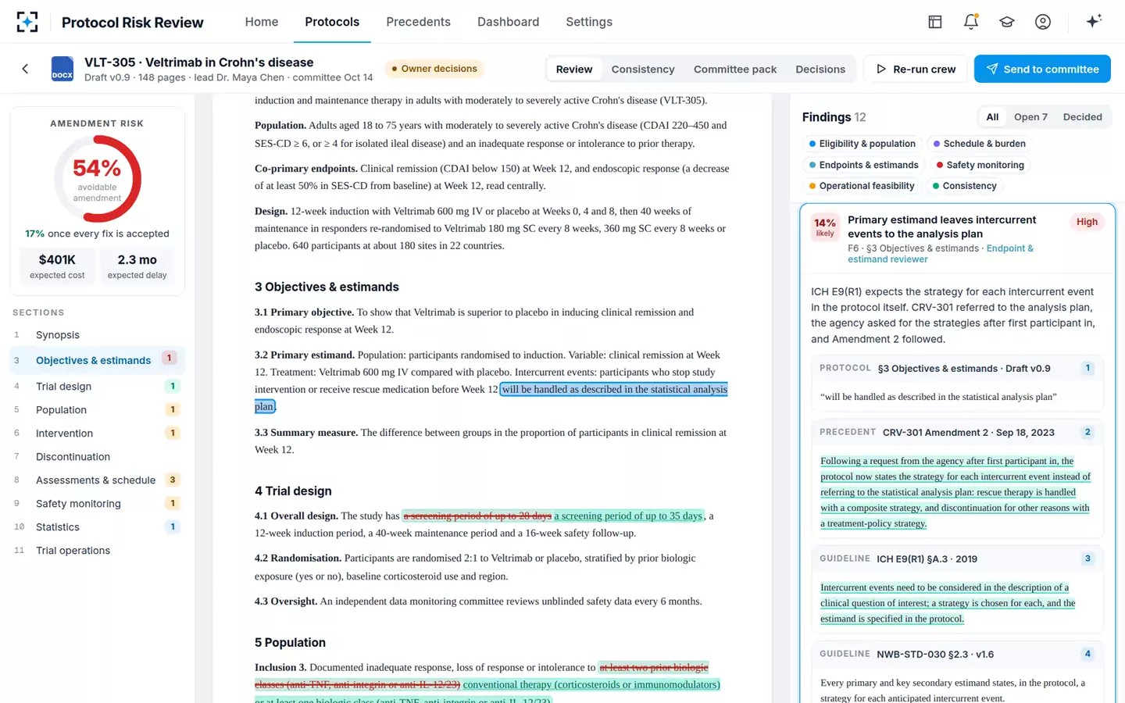Click '17% once every fix is accepted'
Viewport: 1125px width, 703px height.
(97, 234)
